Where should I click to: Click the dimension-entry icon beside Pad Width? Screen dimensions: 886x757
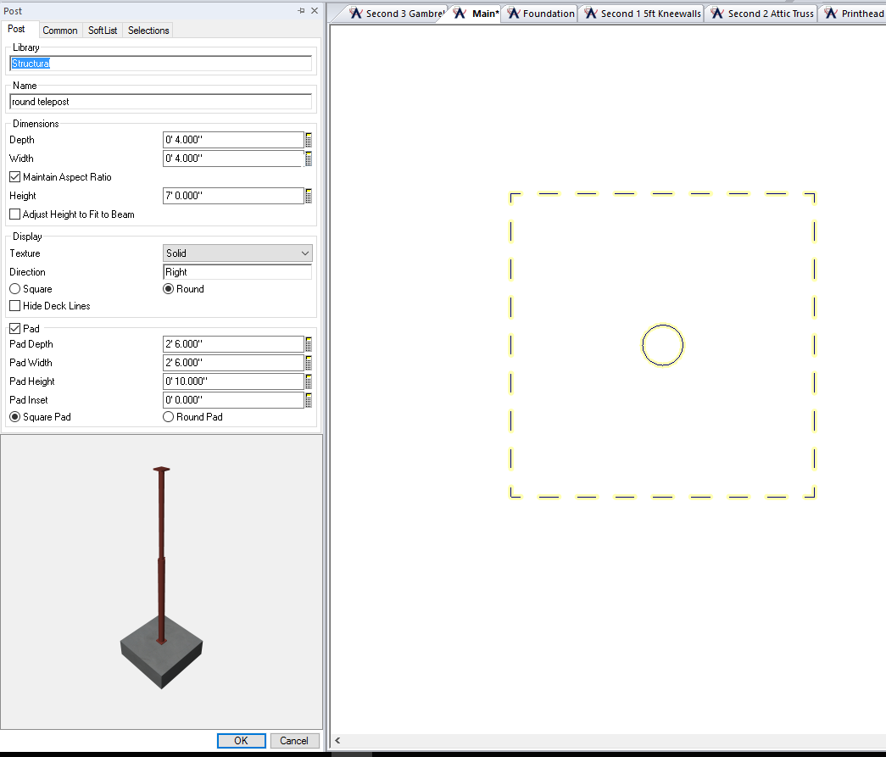coord(309,363)
